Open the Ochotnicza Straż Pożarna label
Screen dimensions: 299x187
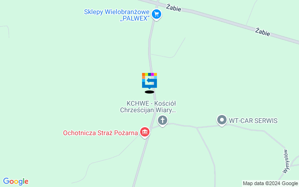click(x=100, y=133)
